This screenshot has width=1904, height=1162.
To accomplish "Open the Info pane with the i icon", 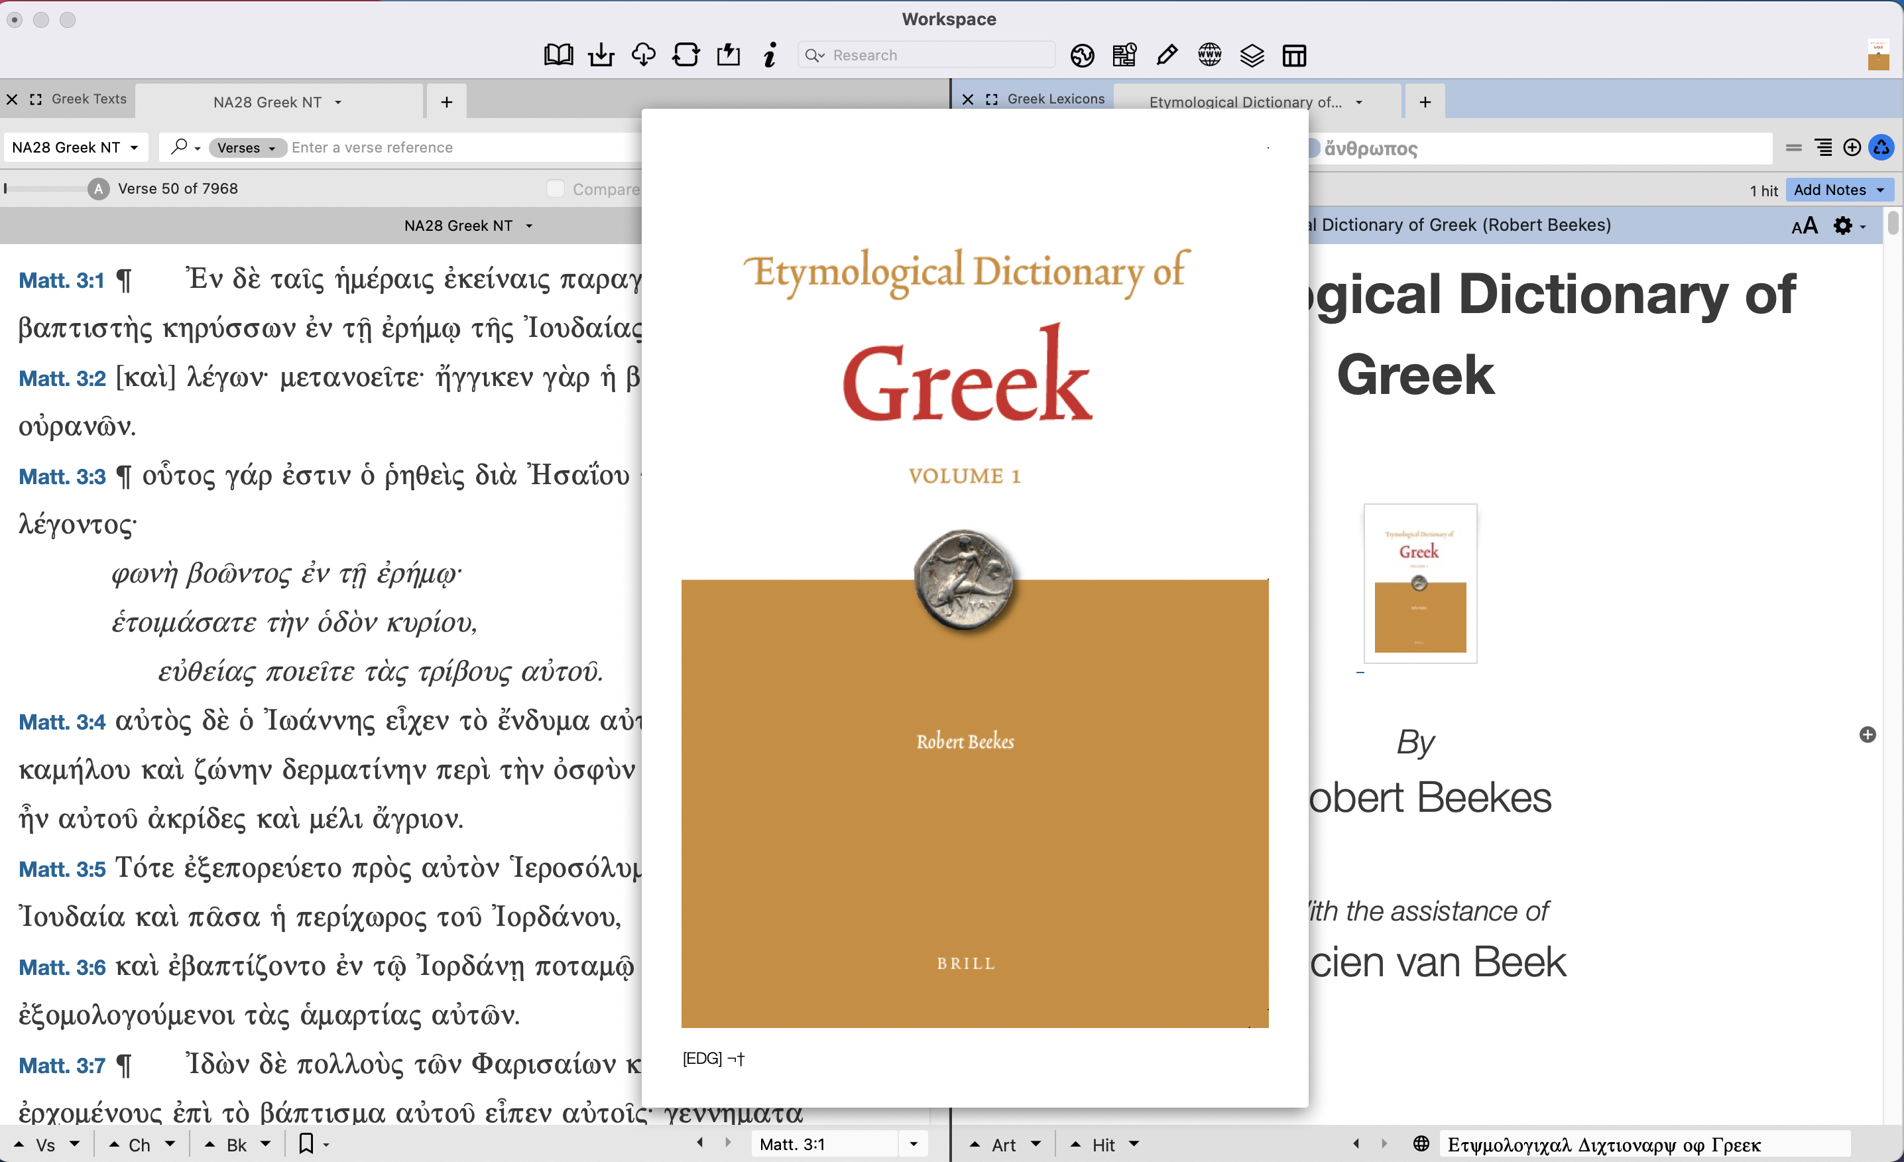I will (770, 55).
